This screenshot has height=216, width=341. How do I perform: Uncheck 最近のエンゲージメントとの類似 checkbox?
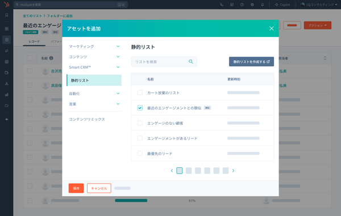coord(140,108)
